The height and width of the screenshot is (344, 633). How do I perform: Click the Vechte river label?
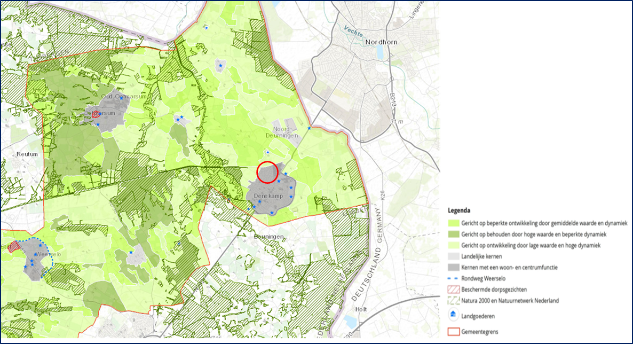click(x=353, y=31)
